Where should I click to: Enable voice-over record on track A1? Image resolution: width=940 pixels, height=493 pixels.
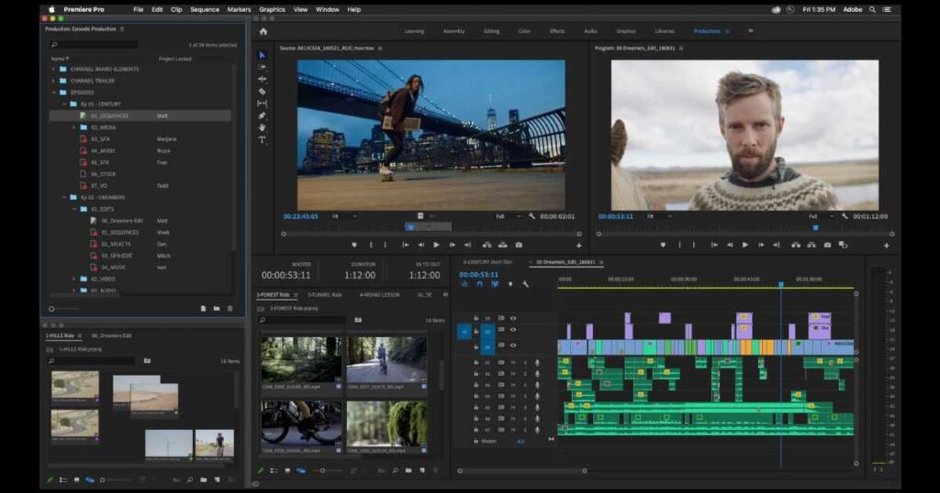click(x=537, y=363)
